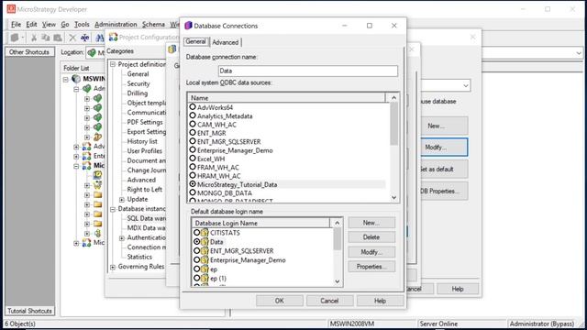Click Enterprise_Manager_Demo login icon
Viewport: 587px width, 330px height.
[205, 260]
